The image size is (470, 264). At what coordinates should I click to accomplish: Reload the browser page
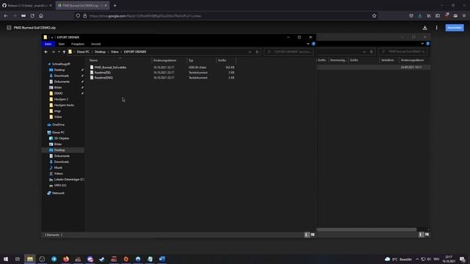click(x=32, y=16)
